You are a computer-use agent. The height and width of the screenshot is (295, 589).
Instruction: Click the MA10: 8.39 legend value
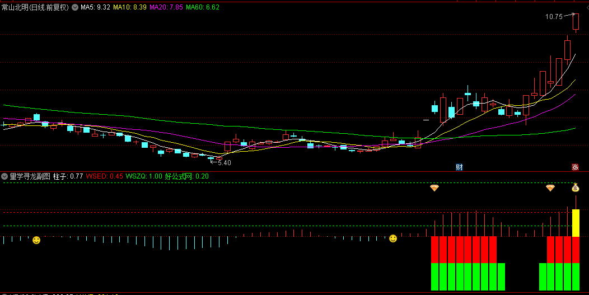click(129, 7)
